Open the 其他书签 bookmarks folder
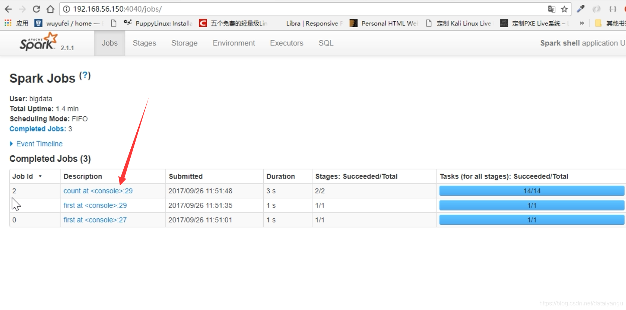Screen dimensions: 626x310 point(610,23)
